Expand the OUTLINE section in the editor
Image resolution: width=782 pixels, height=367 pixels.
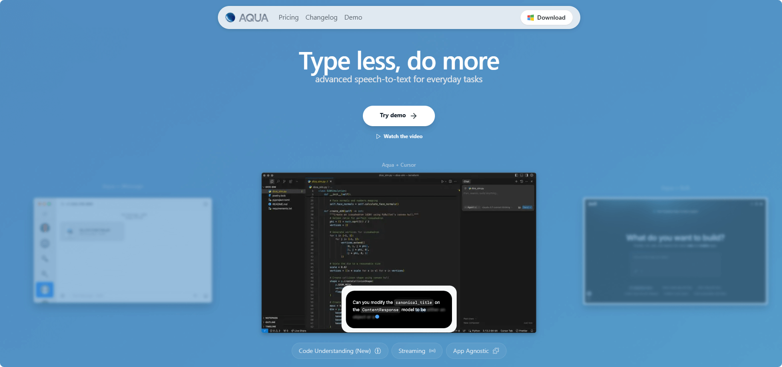click(270, 322)
